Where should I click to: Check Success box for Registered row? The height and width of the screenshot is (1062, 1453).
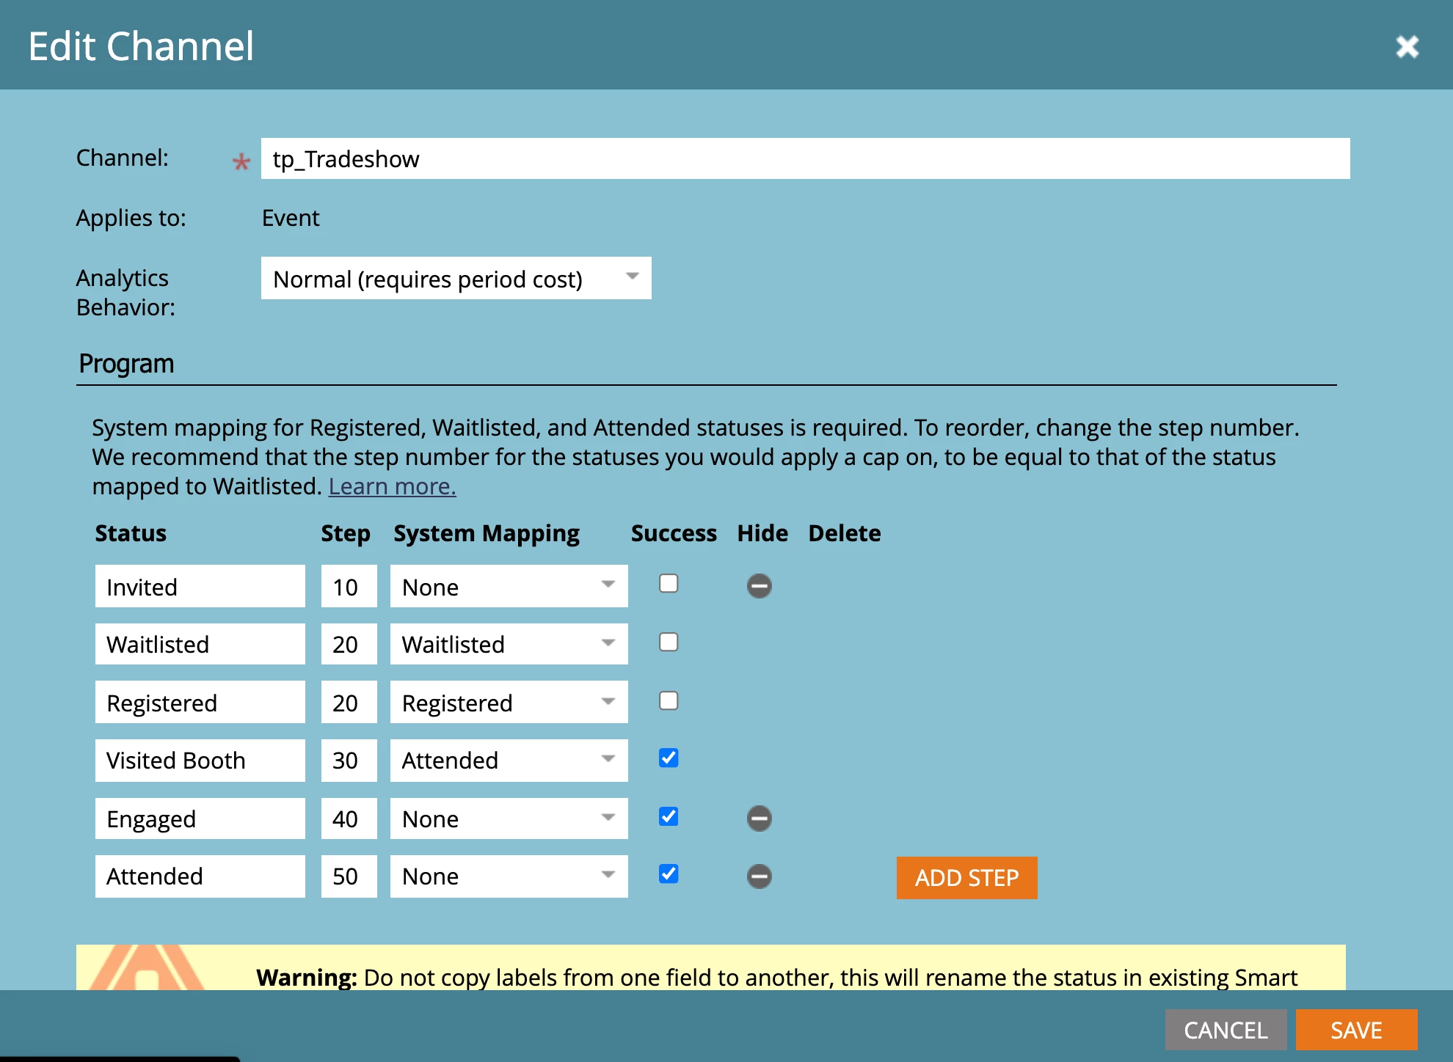pos(669,701)
